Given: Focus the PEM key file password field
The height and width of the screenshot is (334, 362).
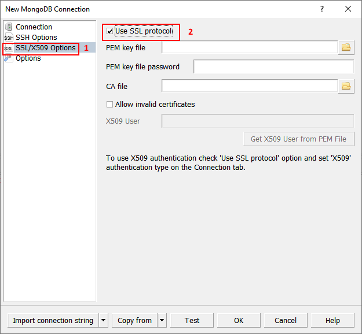Looking at the screenshot, I should tap(273, 66).
